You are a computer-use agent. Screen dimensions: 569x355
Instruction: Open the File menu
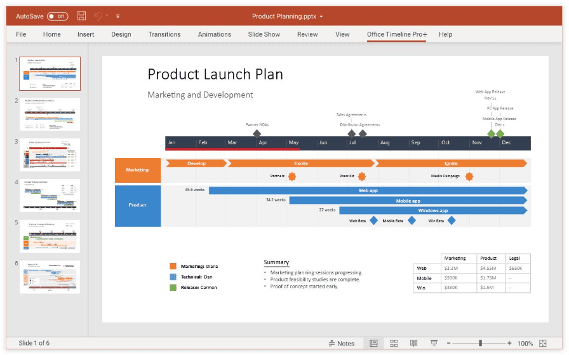pos(21,34)
